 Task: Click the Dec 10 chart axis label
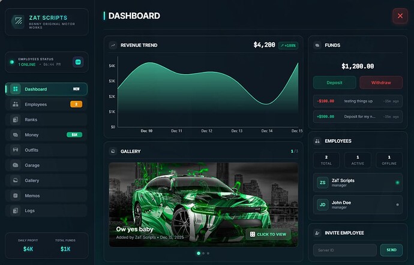point(146,131)
